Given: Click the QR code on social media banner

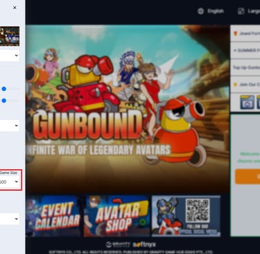Looking at the screenshot, I should click(x=198, y=210).
